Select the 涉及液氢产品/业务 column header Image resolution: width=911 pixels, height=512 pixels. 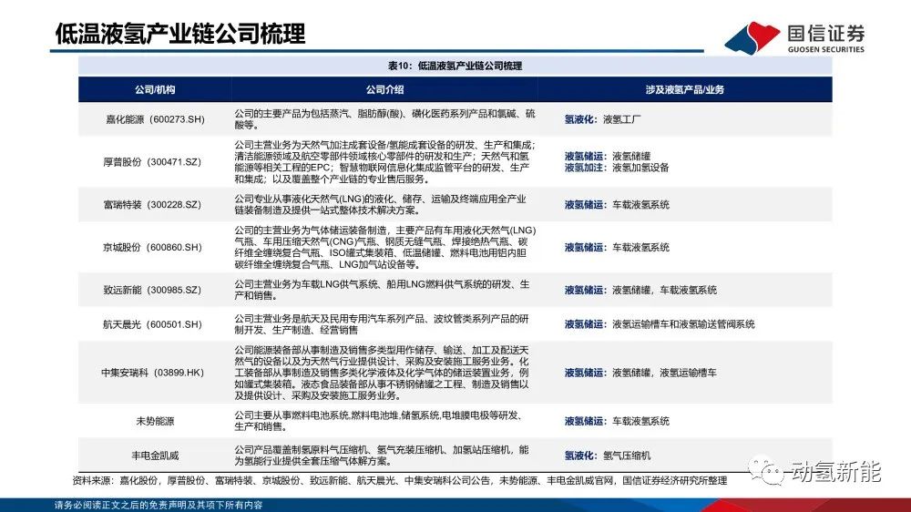(x=684, y=89)
